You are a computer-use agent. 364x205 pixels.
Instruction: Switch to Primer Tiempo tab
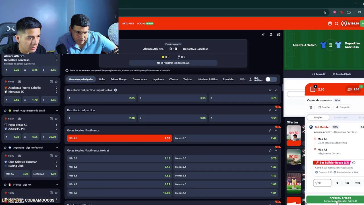click(119, 79)
